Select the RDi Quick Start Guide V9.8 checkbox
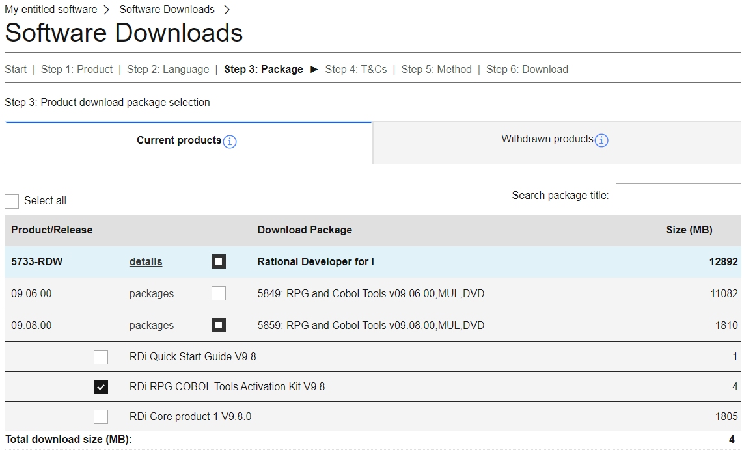 (101, 357)
